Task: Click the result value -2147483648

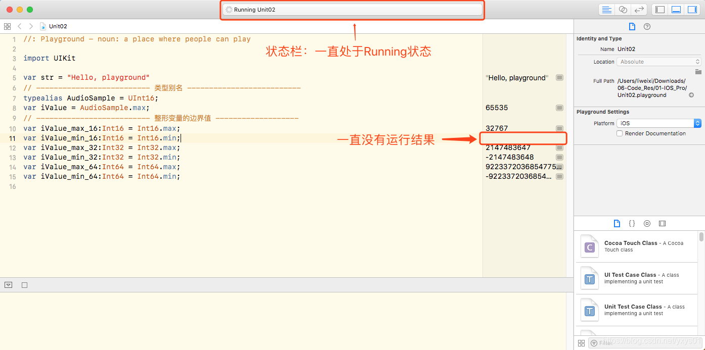Action: click(x=510, y=157)
